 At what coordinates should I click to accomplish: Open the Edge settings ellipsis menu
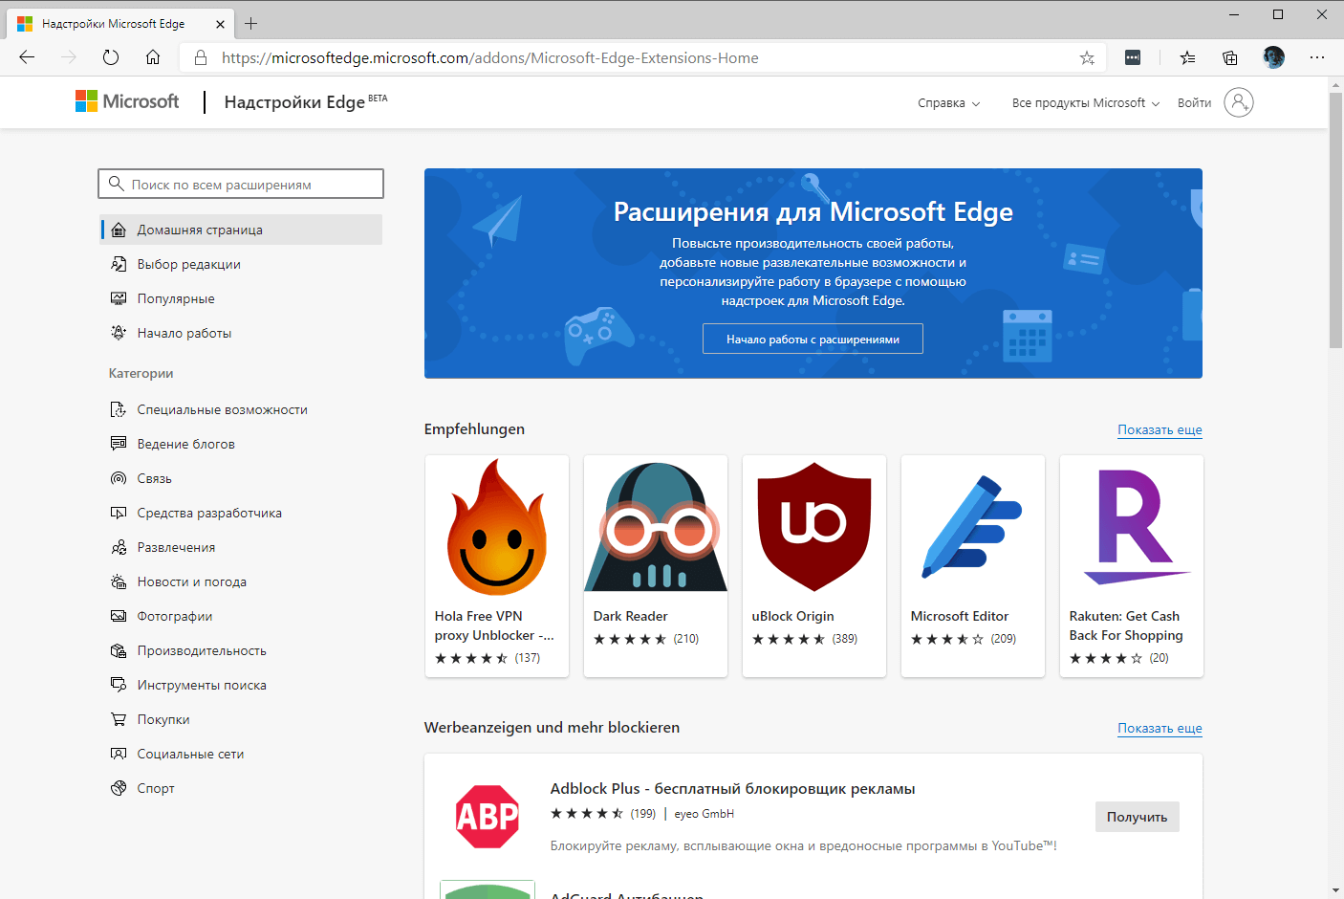pyautogui.click(x=1317, y=57)
